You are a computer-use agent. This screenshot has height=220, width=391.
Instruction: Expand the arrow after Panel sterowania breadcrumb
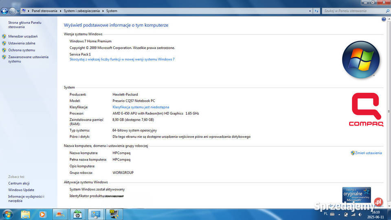click(x=61, y=11)
